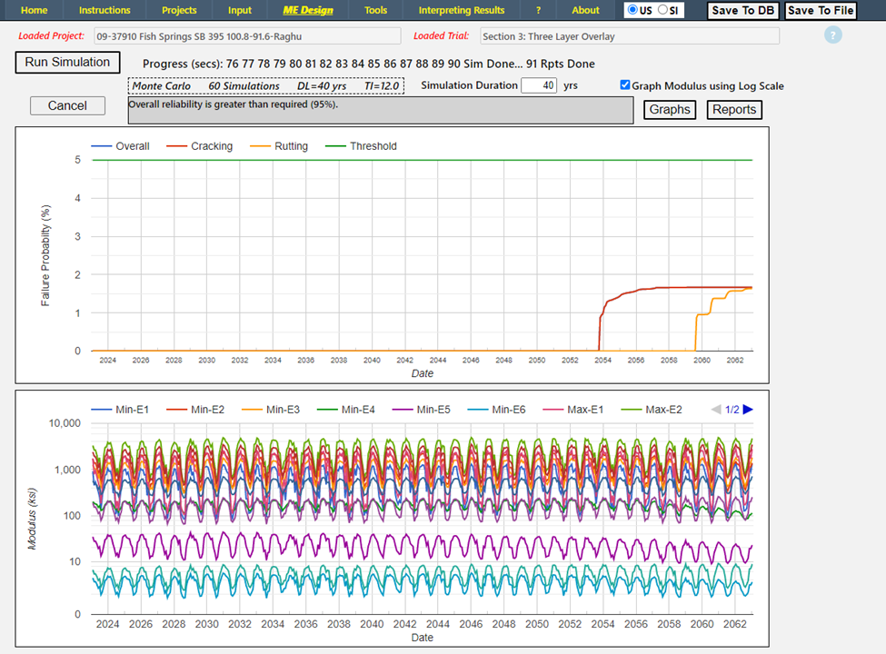
Task: Click the Run Simulation button
Action: (x=67, y=63)
